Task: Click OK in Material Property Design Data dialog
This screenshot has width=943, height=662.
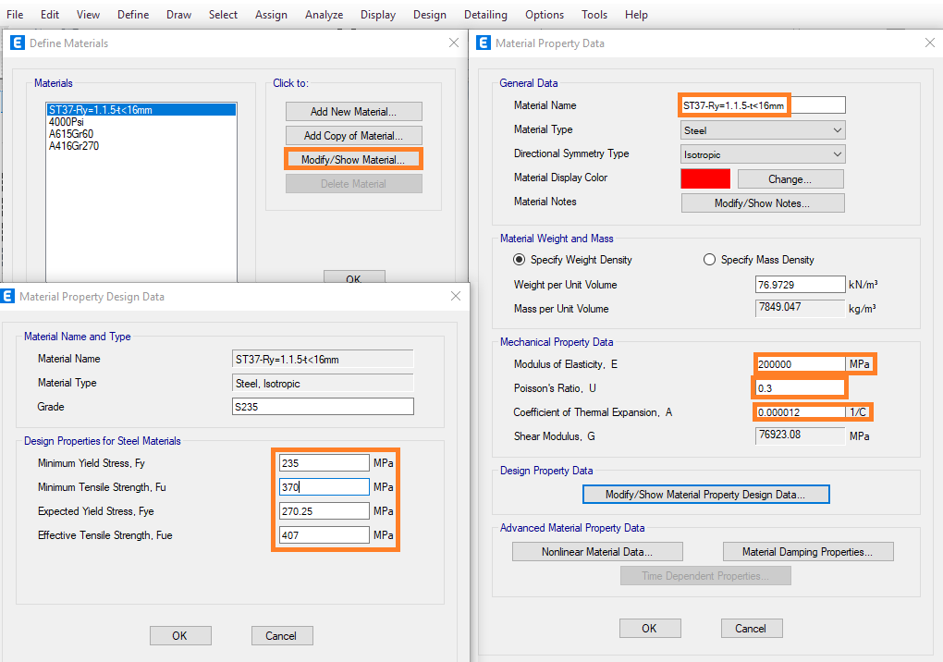Action: 180,635
